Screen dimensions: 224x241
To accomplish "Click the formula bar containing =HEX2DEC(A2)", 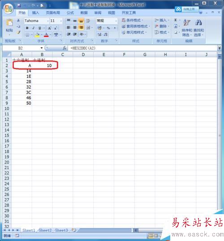I will 142,48.
